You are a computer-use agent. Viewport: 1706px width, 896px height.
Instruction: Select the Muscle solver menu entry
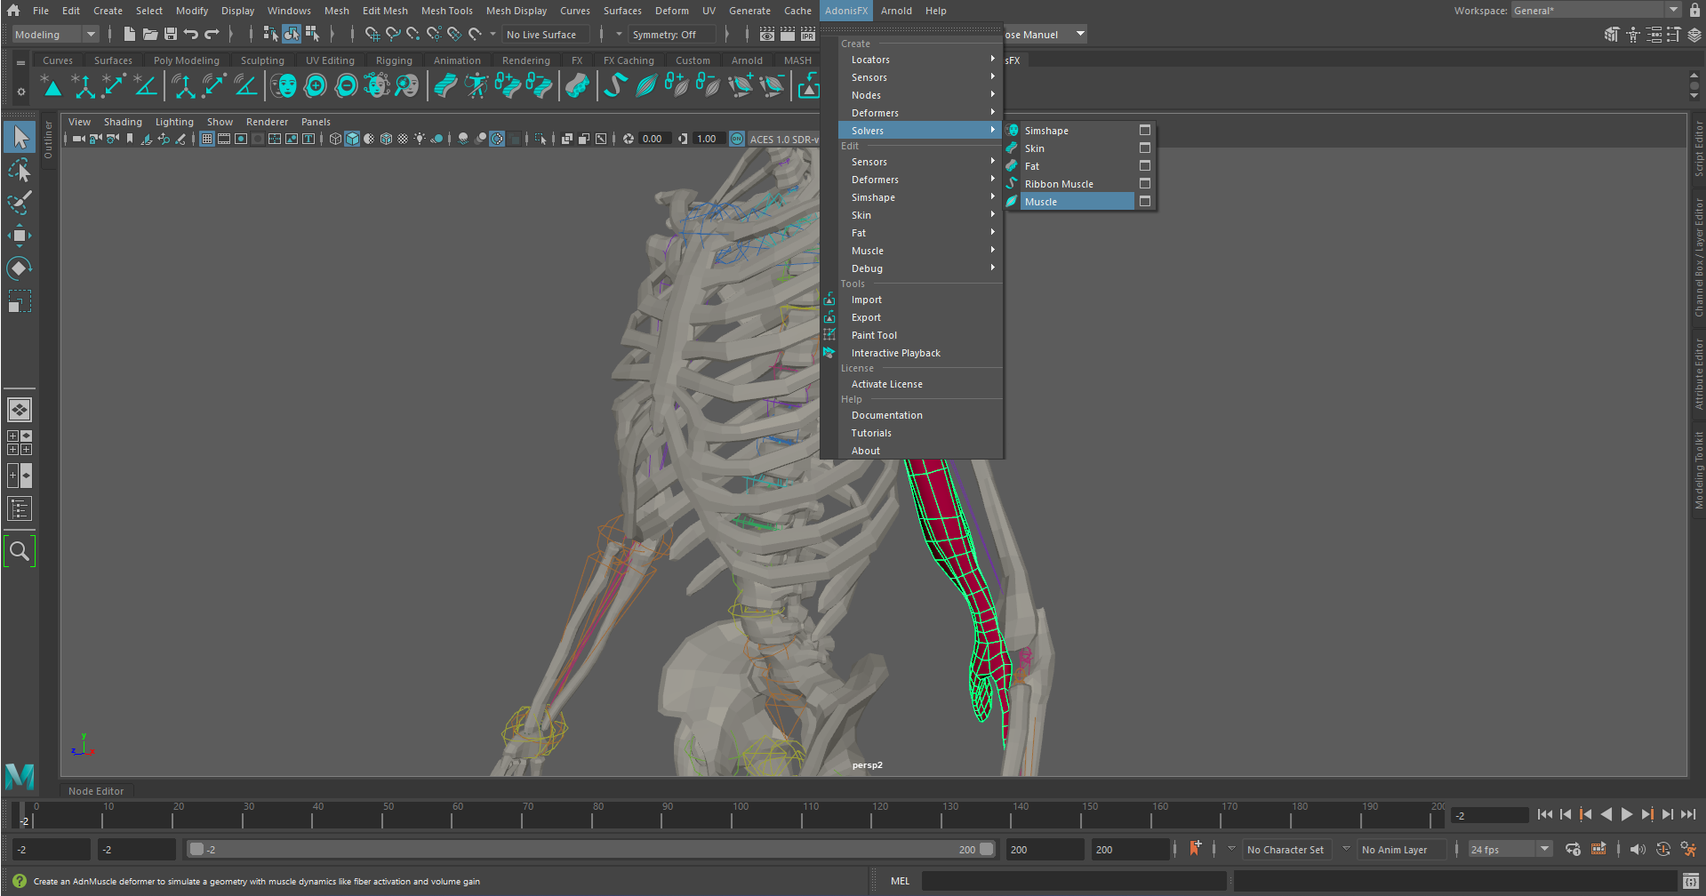click(1069, 202)
